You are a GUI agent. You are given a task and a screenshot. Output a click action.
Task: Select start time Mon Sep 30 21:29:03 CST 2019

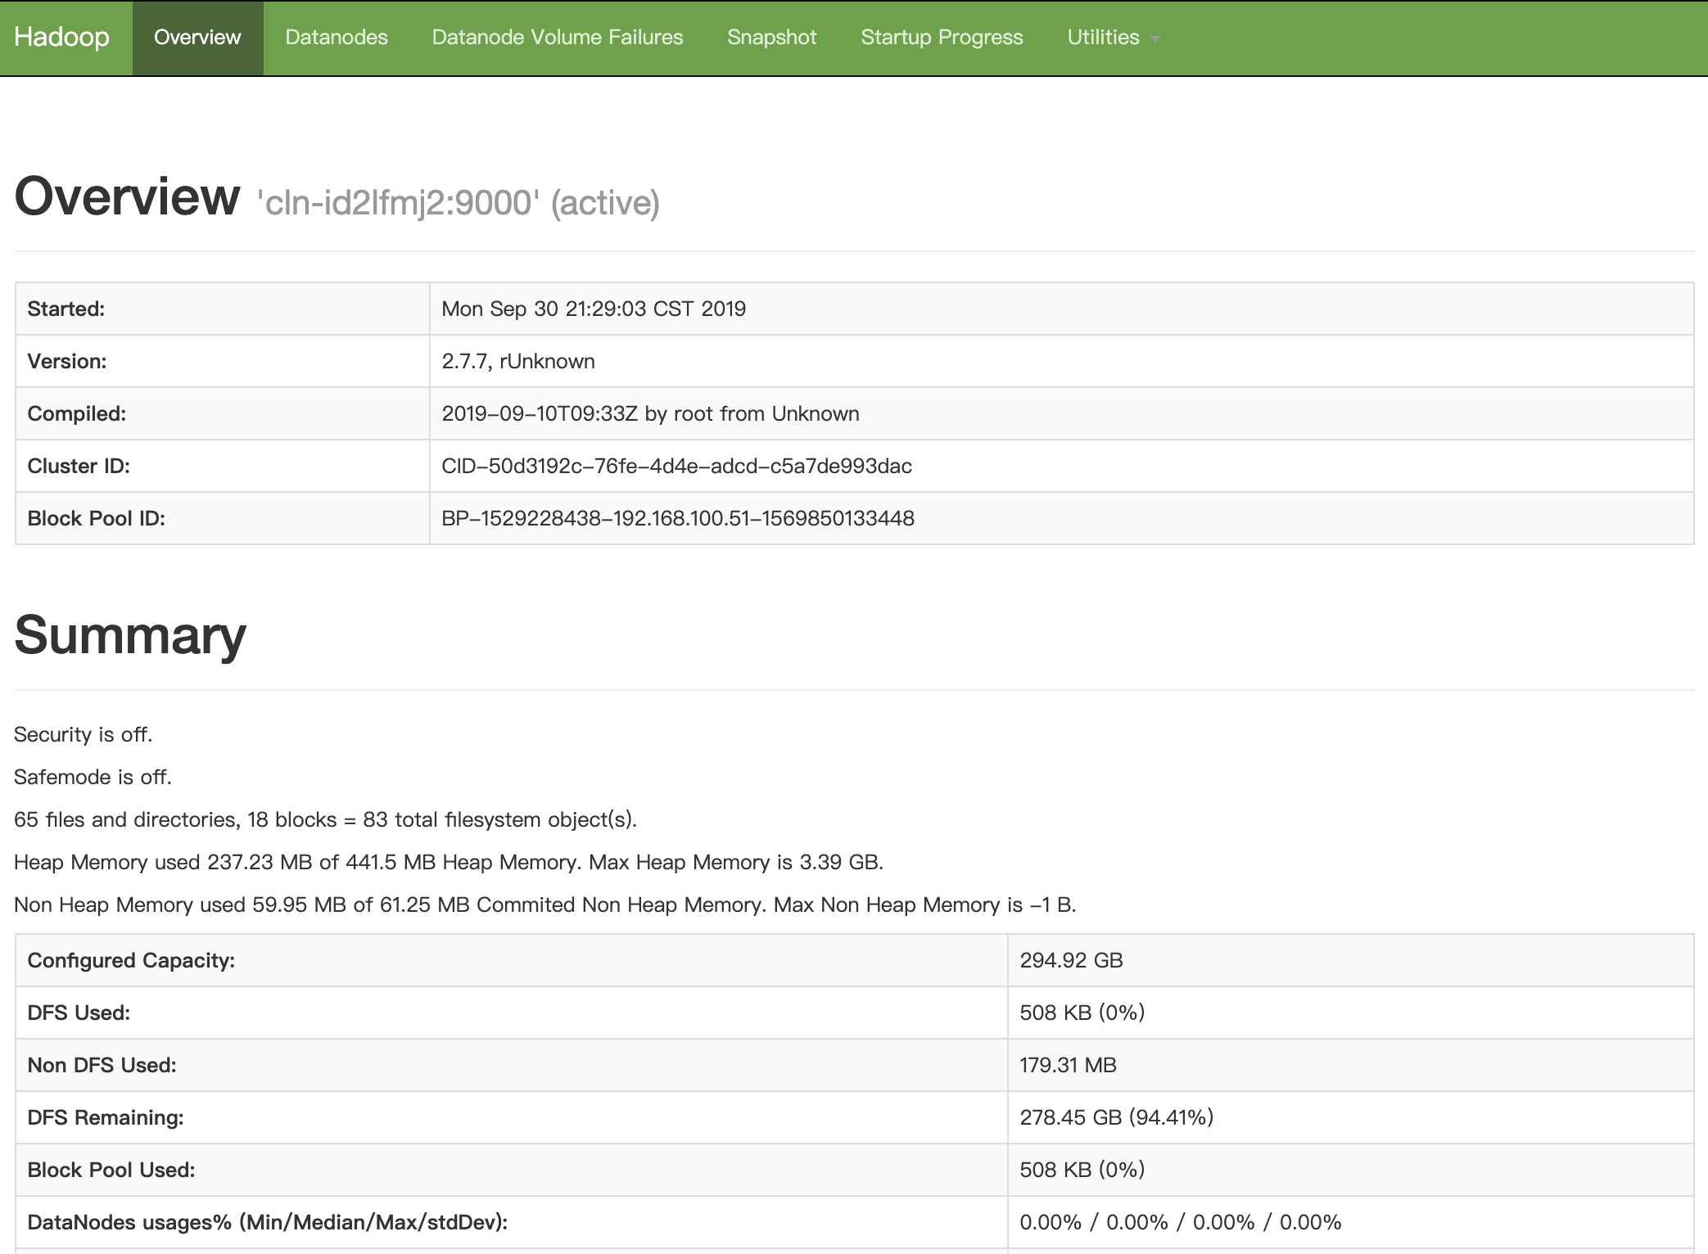click(594, 309)
